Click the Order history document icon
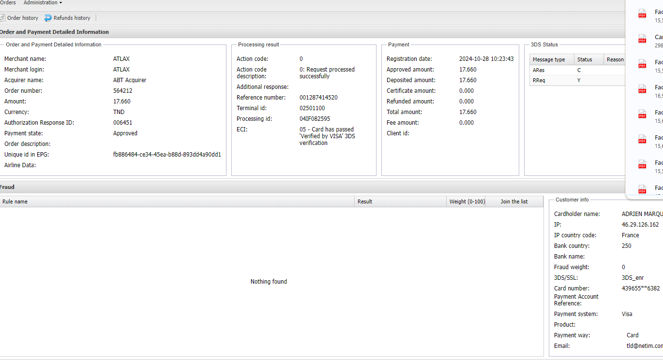Viewport: 663px width, 360px height. click(x=2, y=18)
